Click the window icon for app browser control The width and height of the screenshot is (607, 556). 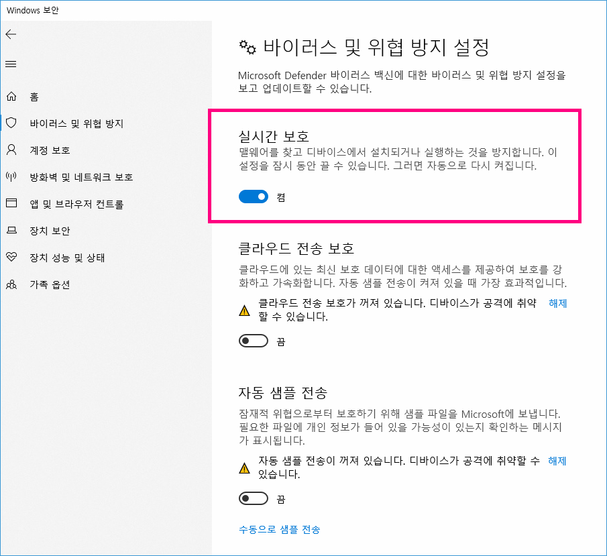11,203
